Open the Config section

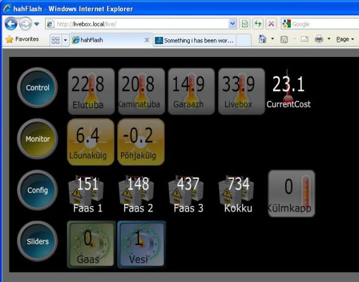[x=38, y=190]
